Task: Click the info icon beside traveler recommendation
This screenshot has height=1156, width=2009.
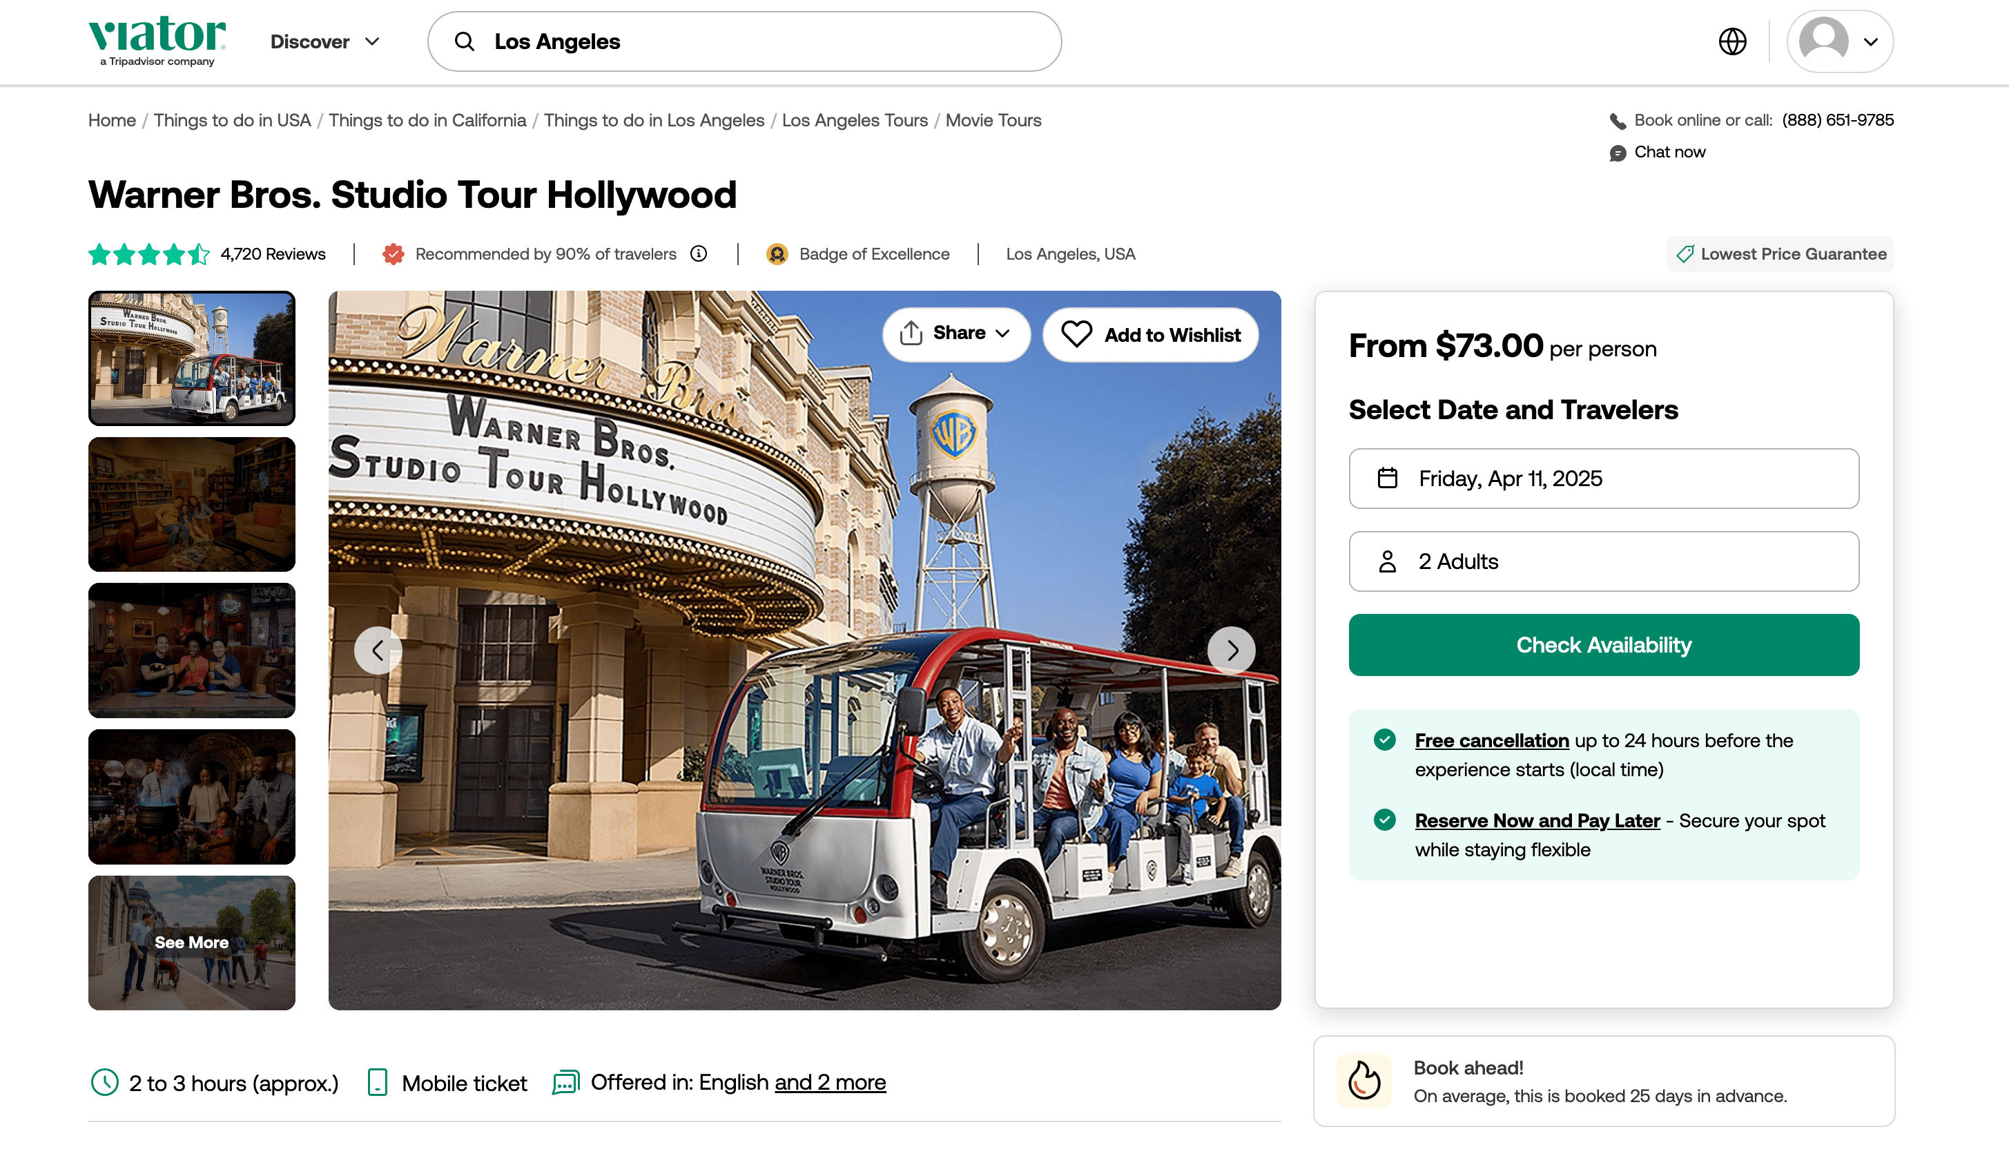Action: click(699, 254)
